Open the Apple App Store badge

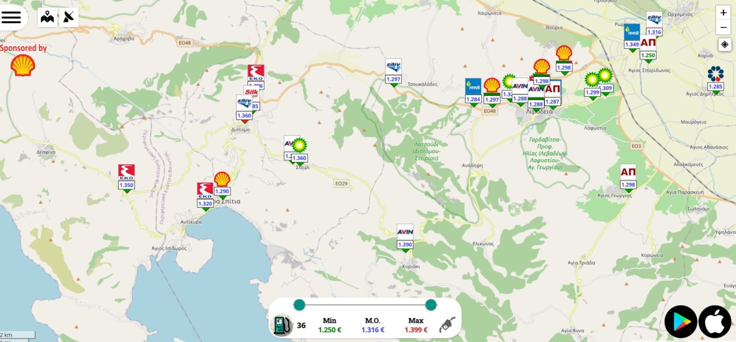pyautogui.click(x=715, y=322)
